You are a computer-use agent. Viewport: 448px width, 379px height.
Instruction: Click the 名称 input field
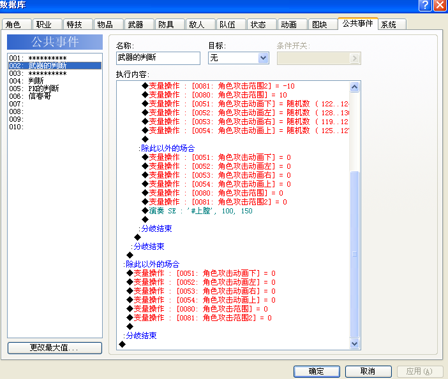[x=158, y=58]
